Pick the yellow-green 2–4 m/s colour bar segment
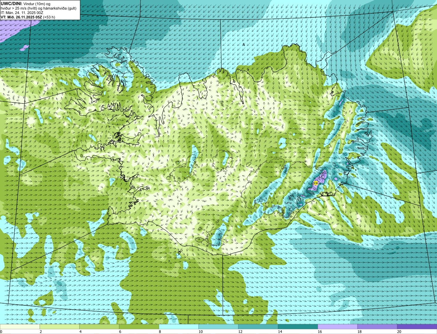The image size is (437, 334). pos(59,326)
